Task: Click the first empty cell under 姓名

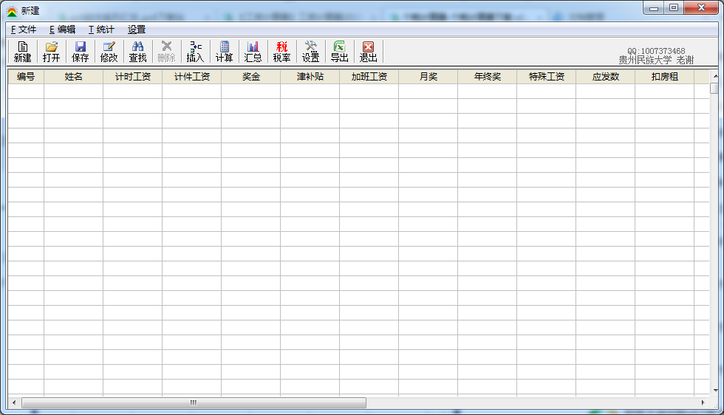Action: click(73, 91)
